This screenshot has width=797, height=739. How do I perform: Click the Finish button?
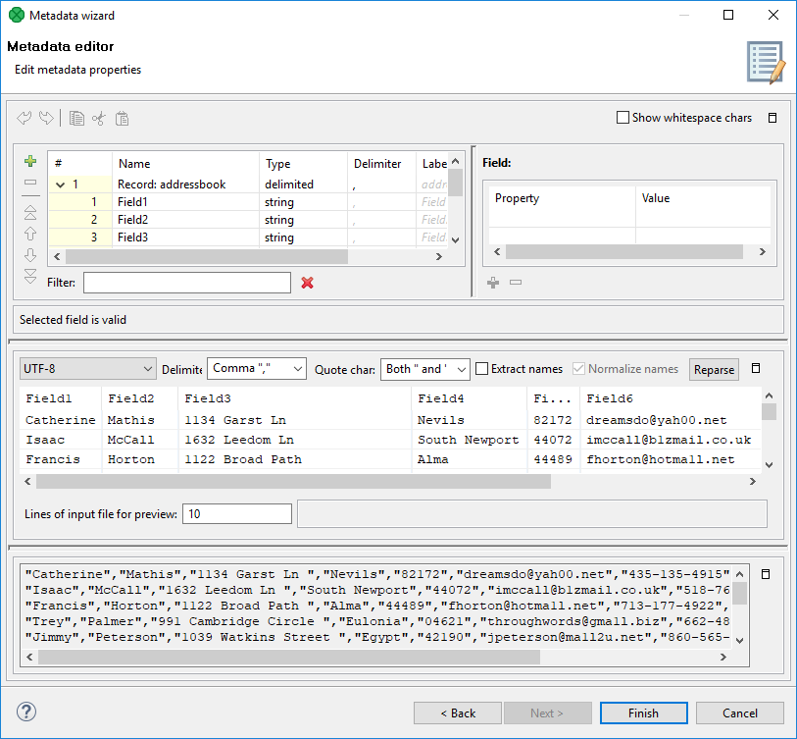click(643, 713)
